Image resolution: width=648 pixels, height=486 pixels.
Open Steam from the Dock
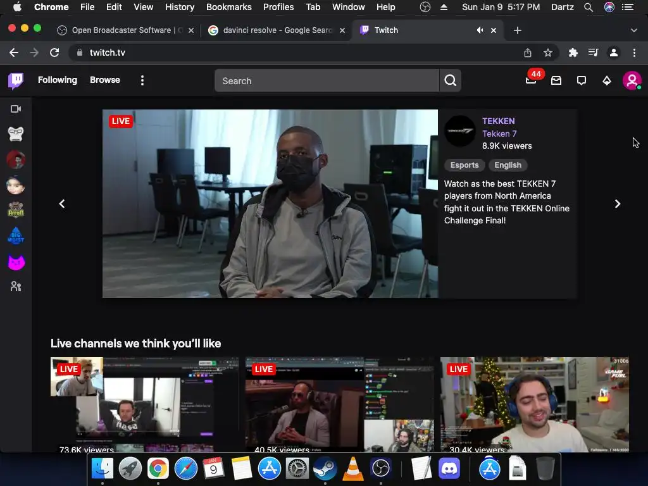pos(325,468)
